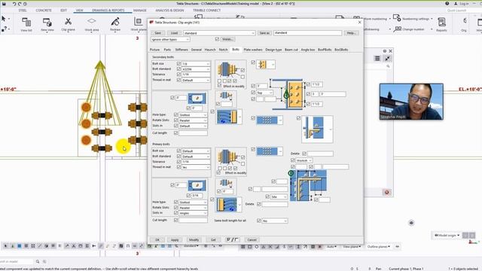Image resolution: width=482 pixels, height=271 pixels.
Task: Click the primary Cut length input field
Action: tap(193, 220)
